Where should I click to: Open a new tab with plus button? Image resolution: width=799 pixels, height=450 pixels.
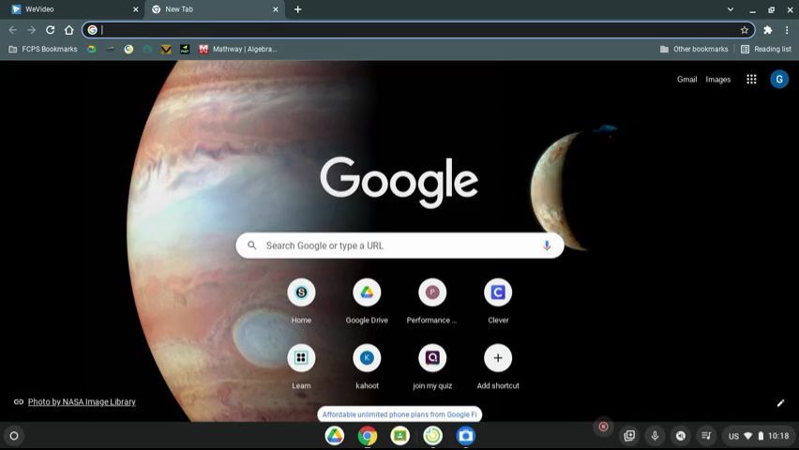(x=298, y=9)
